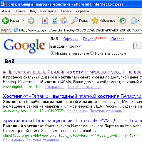
Task: Open Профессиональный дизайн и хостинг result
Action: 72,72
